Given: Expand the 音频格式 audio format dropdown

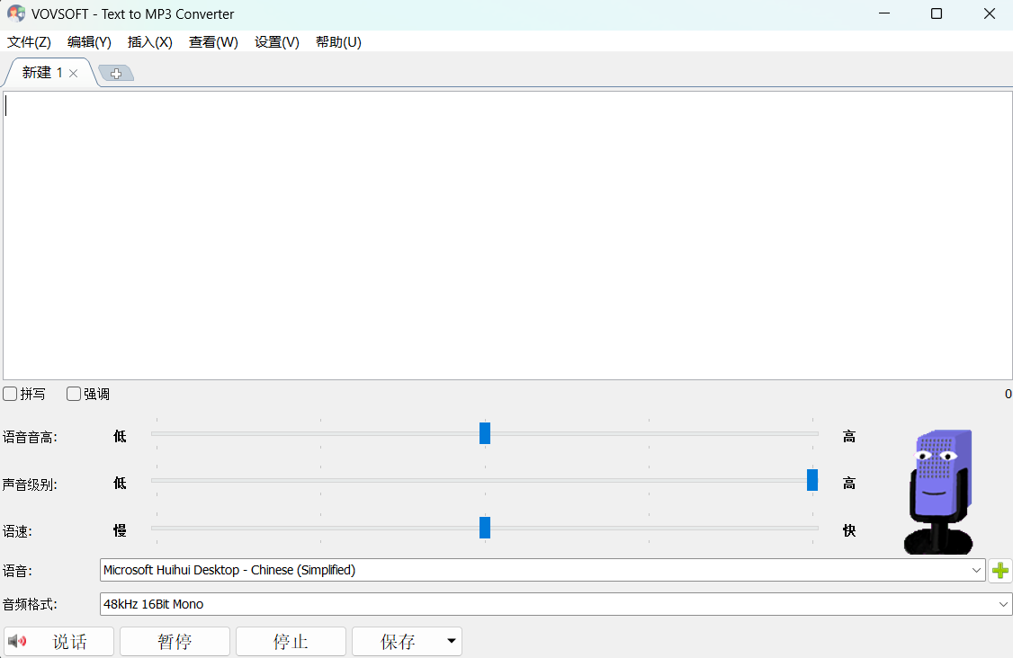Looking at the screenshot, I should click(1004, 604).
